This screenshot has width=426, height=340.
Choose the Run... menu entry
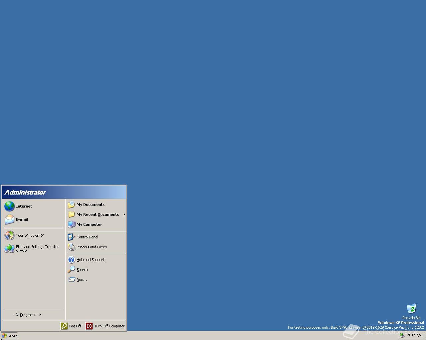point(97,280)
